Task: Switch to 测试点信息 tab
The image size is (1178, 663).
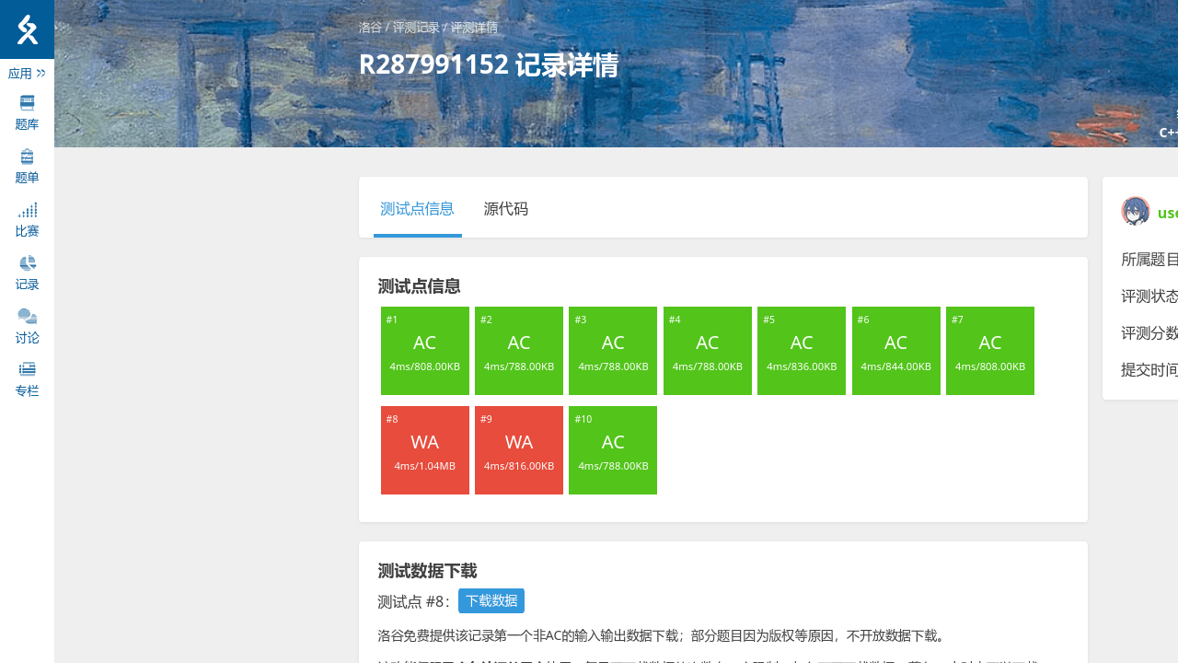Action: pyautogui.click(x=418, y=209)
